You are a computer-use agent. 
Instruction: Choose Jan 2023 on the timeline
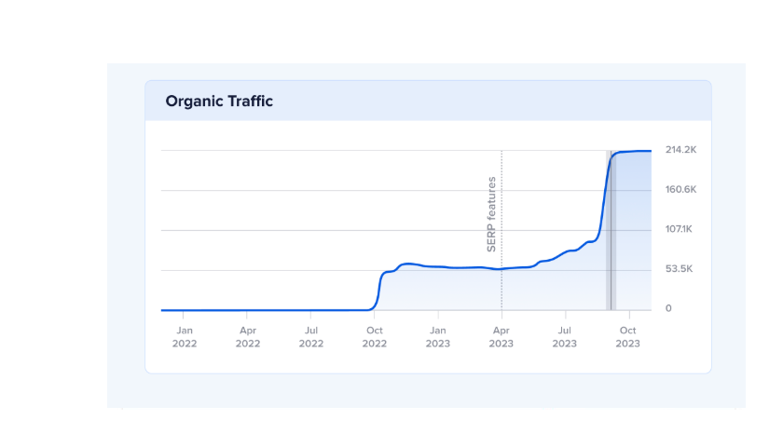coord(438,337)
